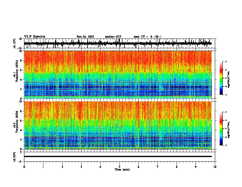This screenshot has height=187, width=242.
Task: Click the 'station=OUJ' header label
Action: 113,37
